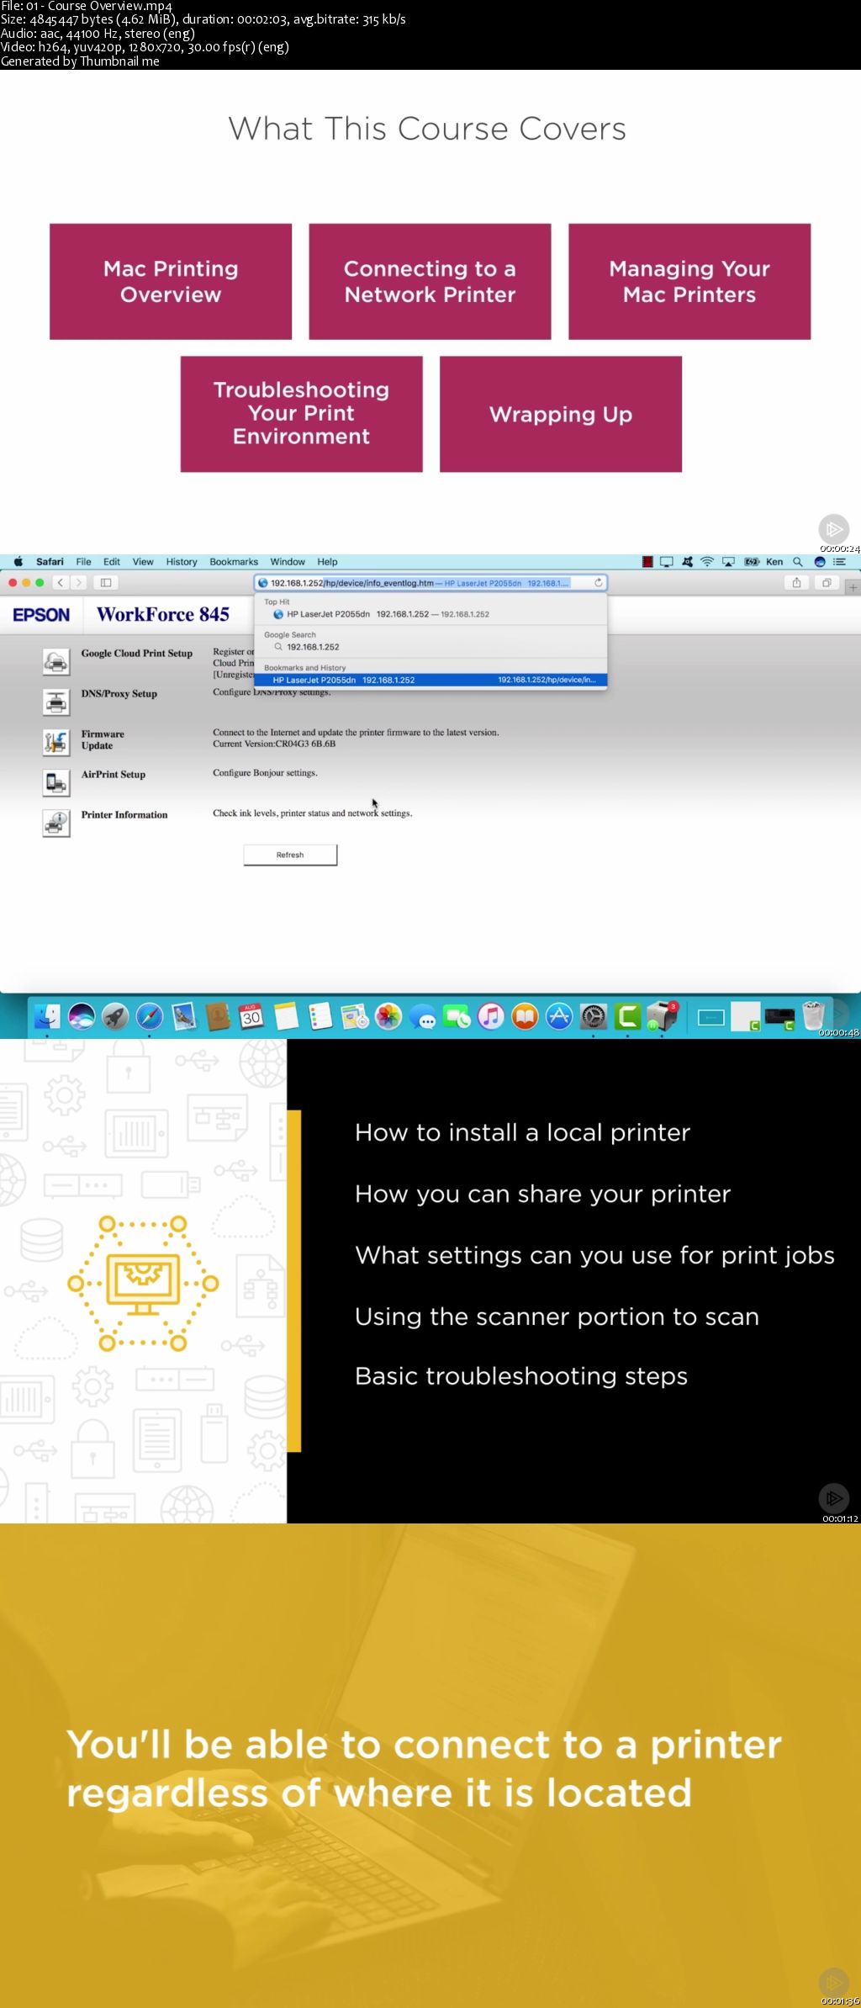Select highlighted HP LaserJet P2055dn history entry
861x2008 pixels.
(430, 680)
